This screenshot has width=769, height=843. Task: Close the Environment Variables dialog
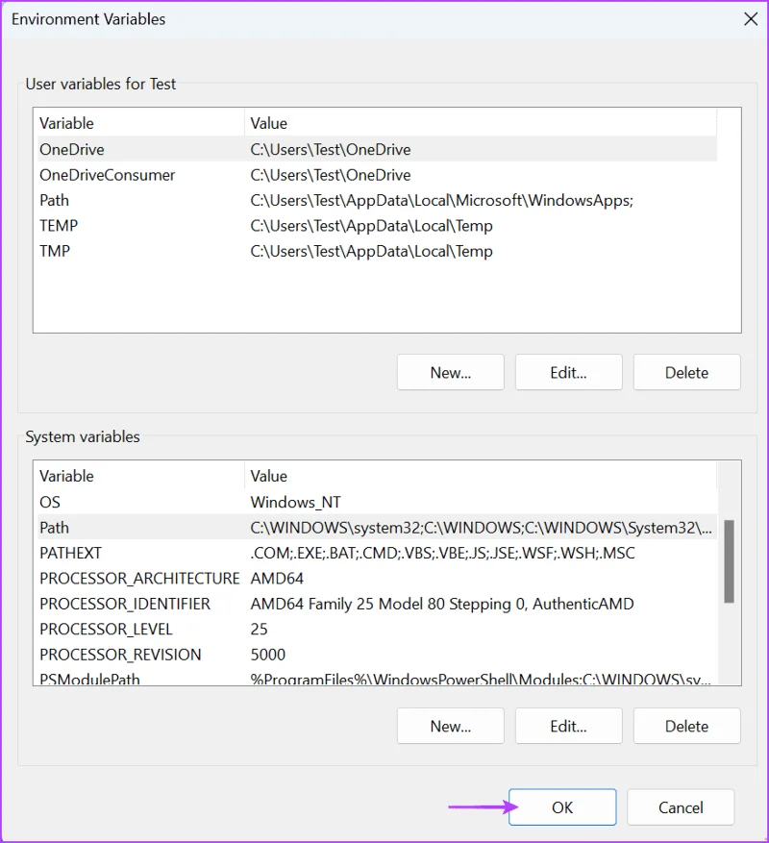751,19
